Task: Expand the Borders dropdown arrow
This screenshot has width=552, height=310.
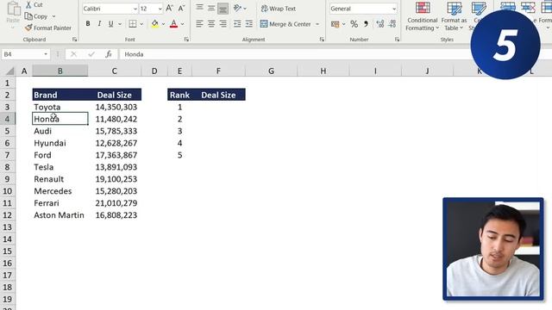Action: (x=141, y=24)
